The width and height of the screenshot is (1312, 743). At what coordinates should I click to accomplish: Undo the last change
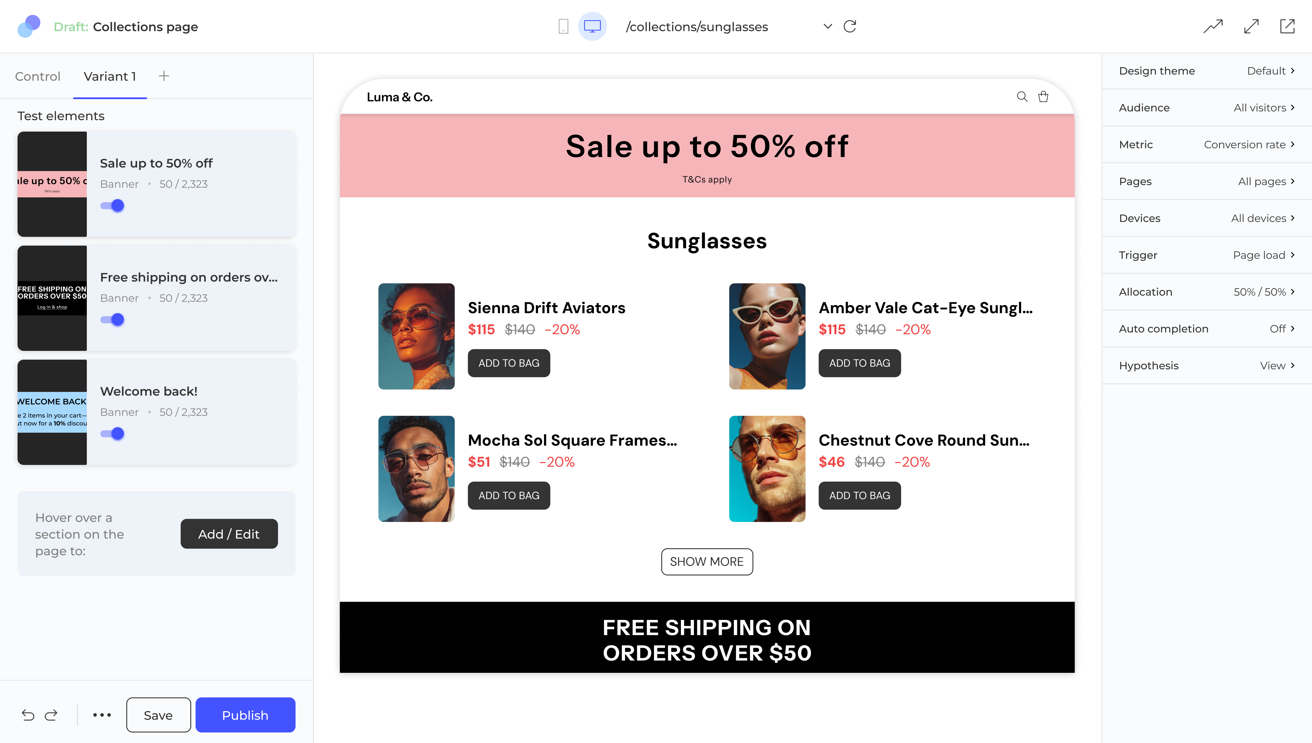[x=28, y=715]
